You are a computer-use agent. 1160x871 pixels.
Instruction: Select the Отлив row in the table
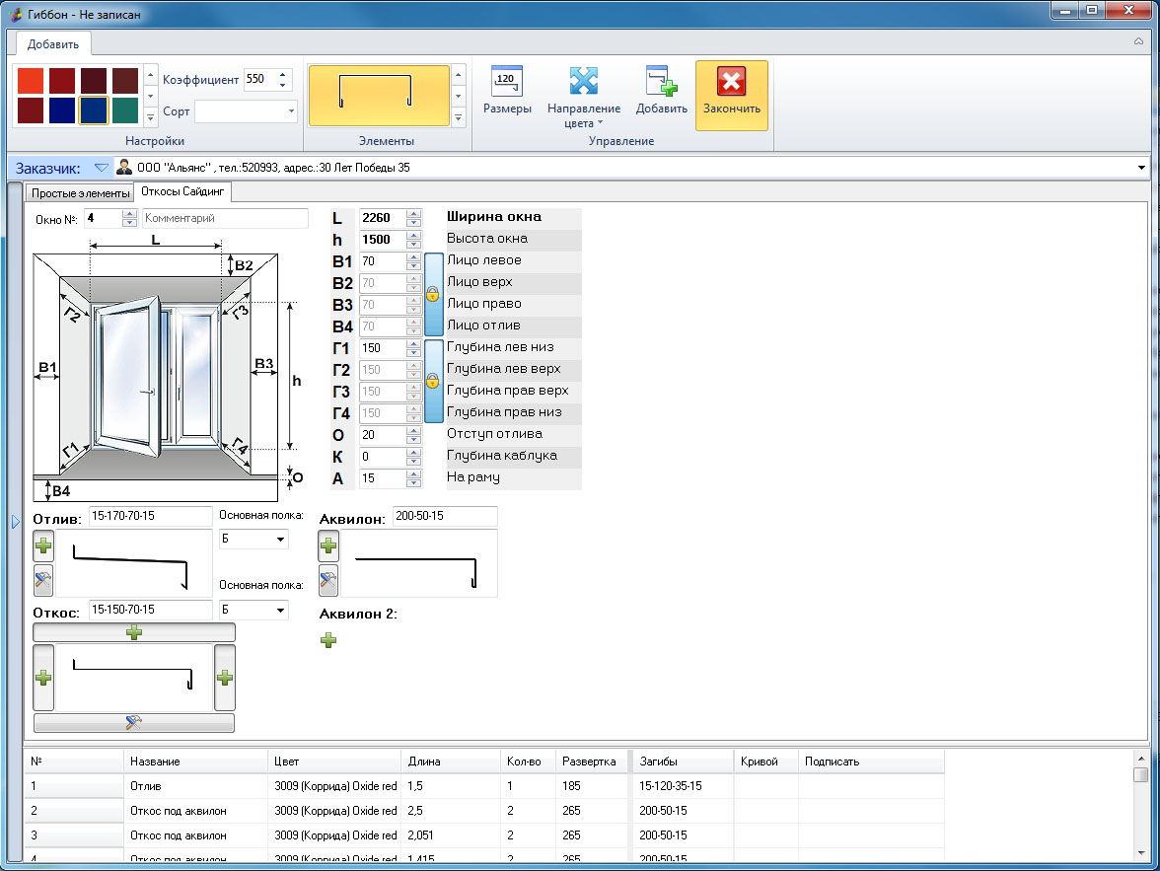[484, 786]
